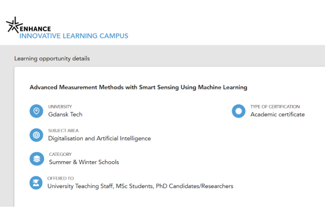This screenshot has width=325, height=216.
Task: Click the offered-to graduate person icon
Action: point(36,183)
